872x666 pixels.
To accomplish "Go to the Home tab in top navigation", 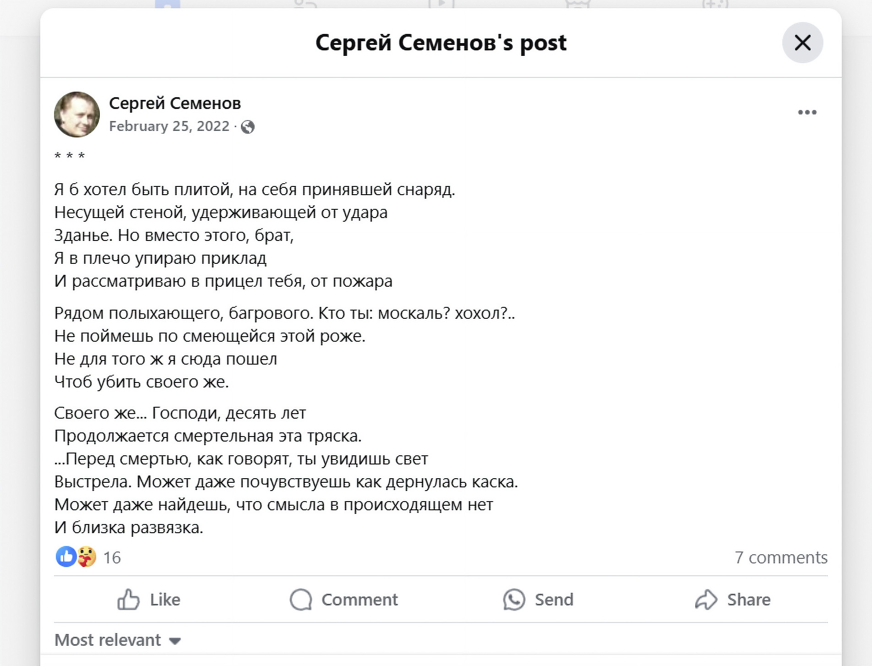I will [x=168, y=4].
